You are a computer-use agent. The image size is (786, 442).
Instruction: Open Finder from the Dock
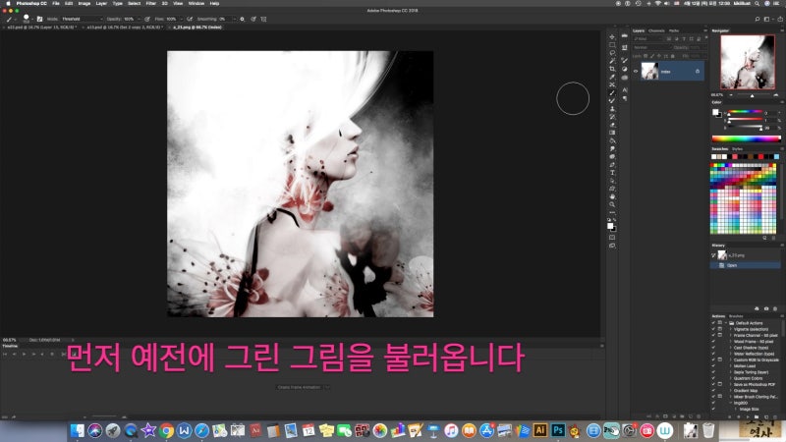click(x=78, y=430)
